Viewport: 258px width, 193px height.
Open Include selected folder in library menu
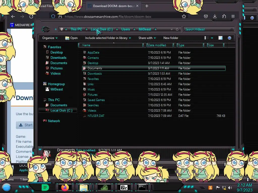[x=108, y=38]
